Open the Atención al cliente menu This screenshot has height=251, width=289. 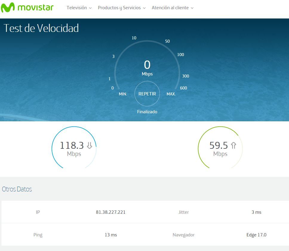point(170,8)
